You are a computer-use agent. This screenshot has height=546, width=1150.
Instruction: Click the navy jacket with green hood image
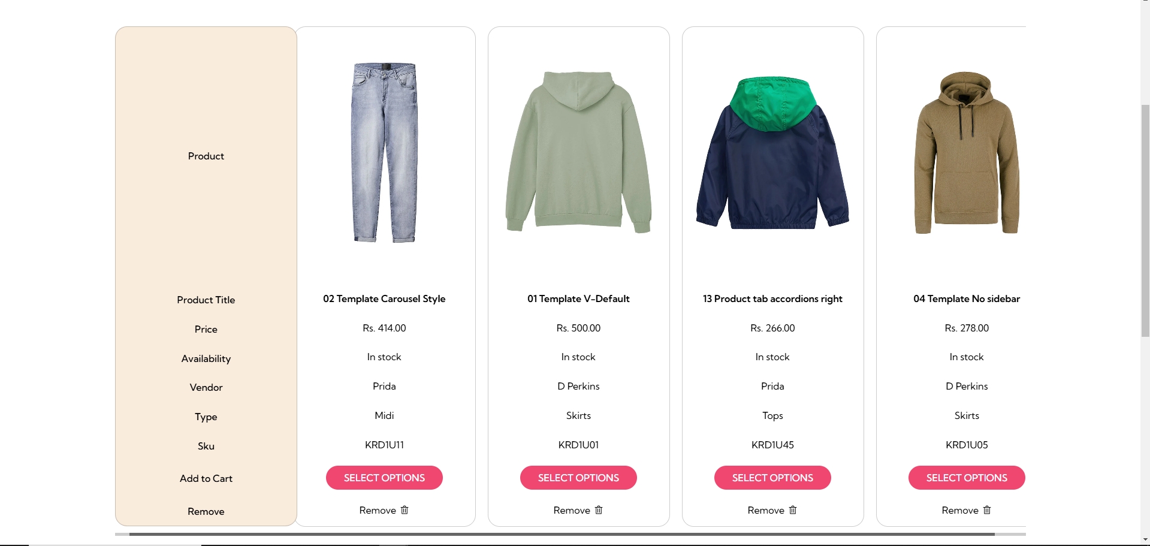point(772,152)
